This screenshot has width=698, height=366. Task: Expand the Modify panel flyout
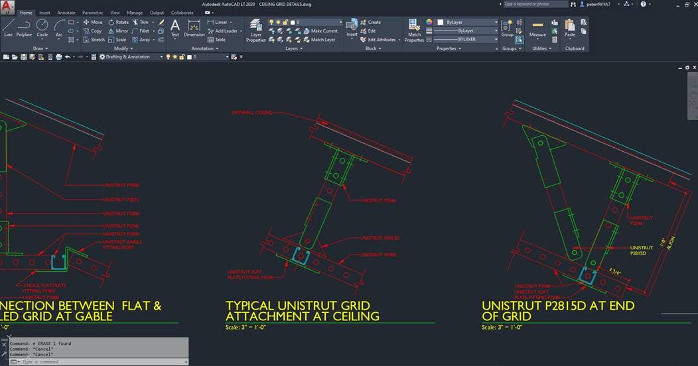click(123, 48)
